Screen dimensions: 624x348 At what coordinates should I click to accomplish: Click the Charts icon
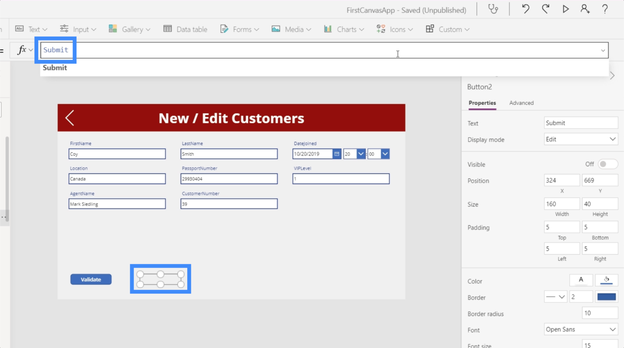pyautogui.click(x=328, y=29)
